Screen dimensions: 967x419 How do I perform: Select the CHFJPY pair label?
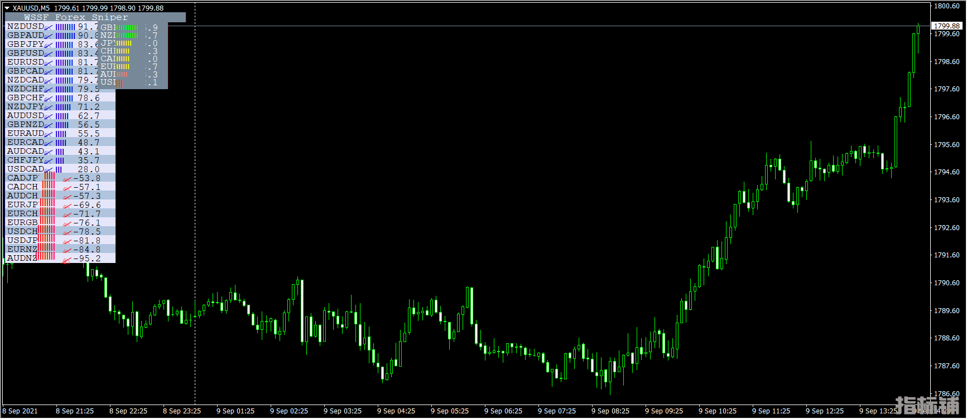[x=26, y=160]
